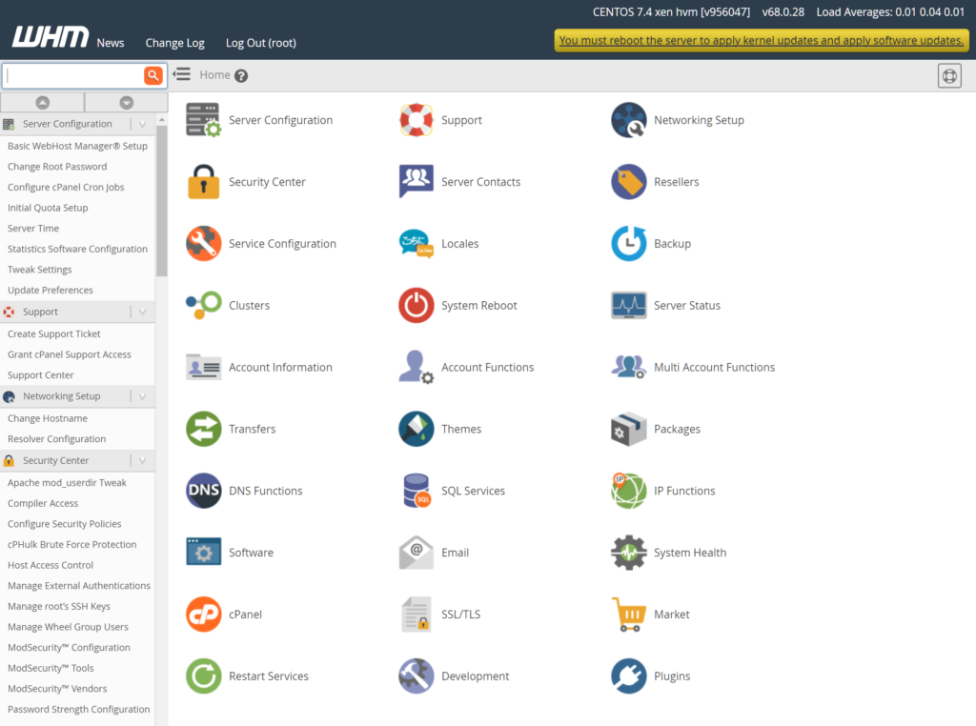Image resolution: width=976 pixels, height=726 pixels.
Task: Collapse the Support sidebar section arrow
Action: (142, 312)
